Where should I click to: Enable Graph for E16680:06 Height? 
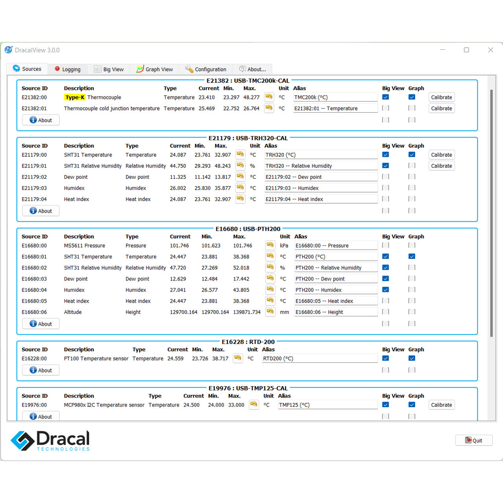[412, 312]
